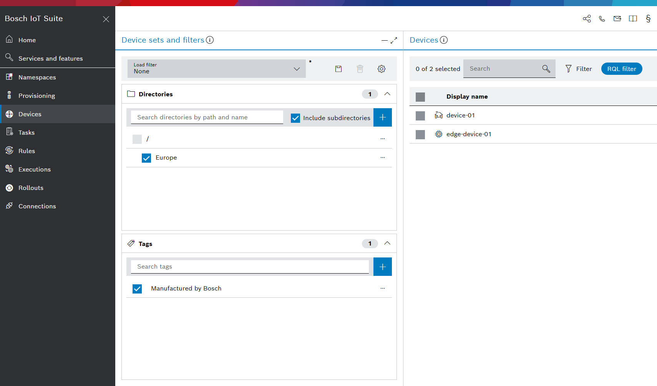The image size is (657, 386).
Task: Click the Display name column header
Action: [467, 97]
